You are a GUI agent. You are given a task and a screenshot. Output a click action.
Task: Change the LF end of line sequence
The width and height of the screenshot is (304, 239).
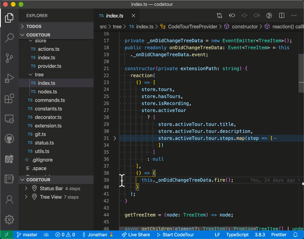coord(217,235)
